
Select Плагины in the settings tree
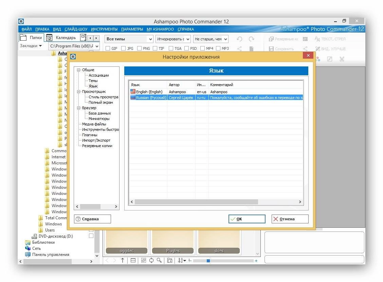90,135
